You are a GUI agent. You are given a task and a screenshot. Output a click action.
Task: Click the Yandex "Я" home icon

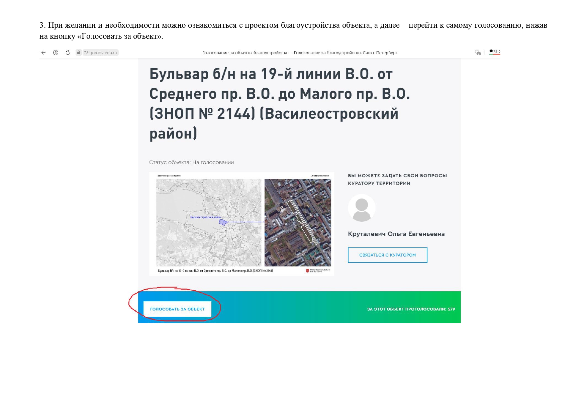pyautogui.click(x=56, y=53)
